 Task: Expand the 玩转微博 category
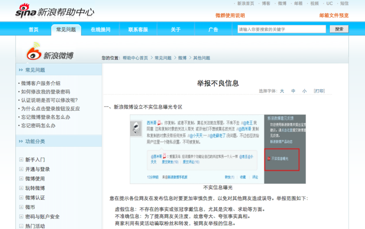(x=21, y=188)
